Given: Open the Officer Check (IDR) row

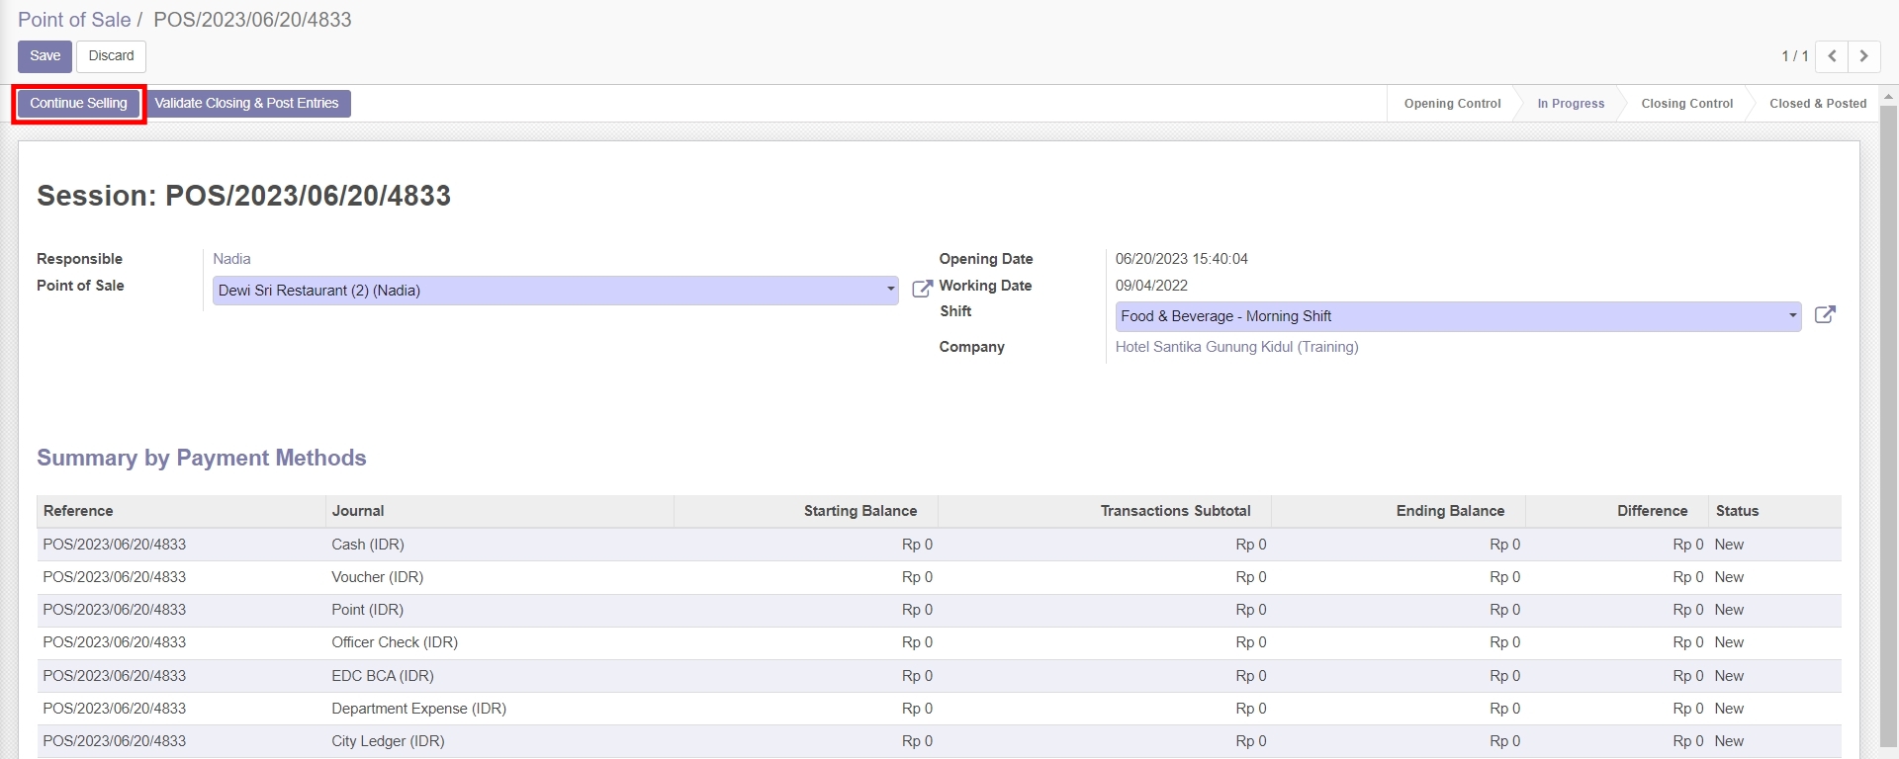Looking at the screenshot, I should [x=939, y=642].
